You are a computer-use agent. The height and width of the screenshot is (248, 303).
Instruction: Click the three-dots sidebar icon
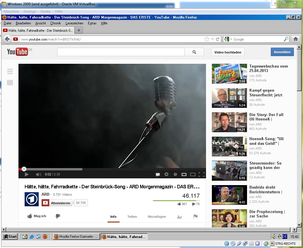coord(10,83)
